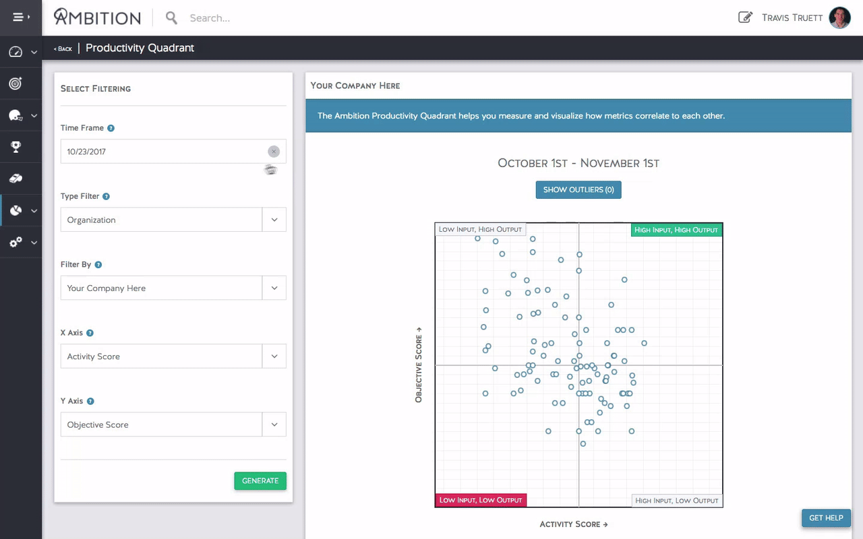This screenshot has width=863, height=539.
Task: Open the gears settings icon
Action: pos(16,243)
